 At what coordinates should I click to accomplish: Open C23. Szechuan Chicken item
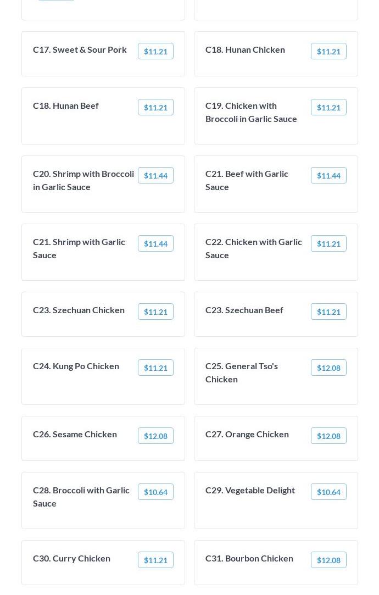[x=79, y=310]
